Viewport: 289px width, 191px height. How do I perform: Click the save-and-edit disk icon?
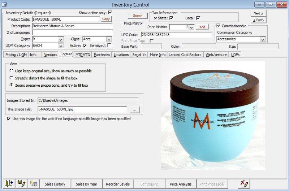pyautogui.click(x=21, y=184)
